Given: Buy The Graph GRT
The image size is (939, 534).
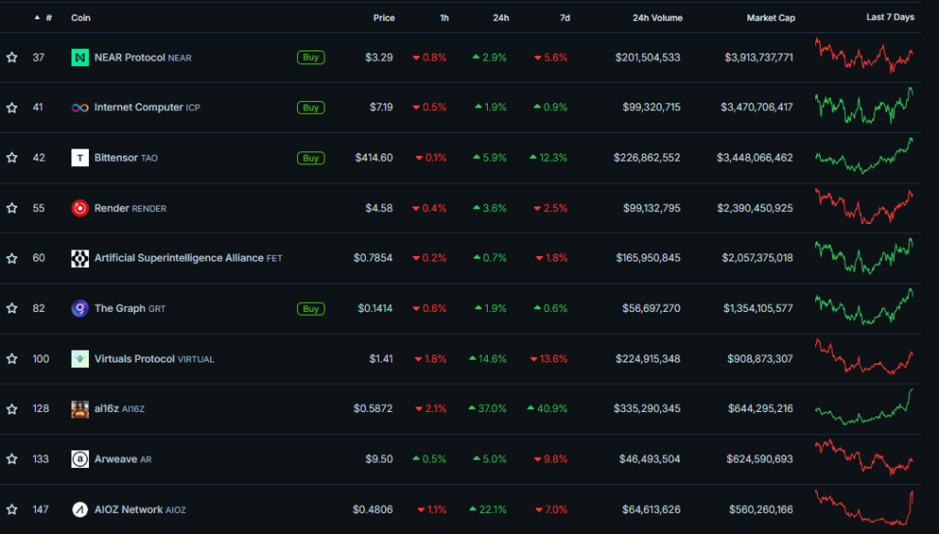Looking at the screenshot, I should (x=311, y=308).
